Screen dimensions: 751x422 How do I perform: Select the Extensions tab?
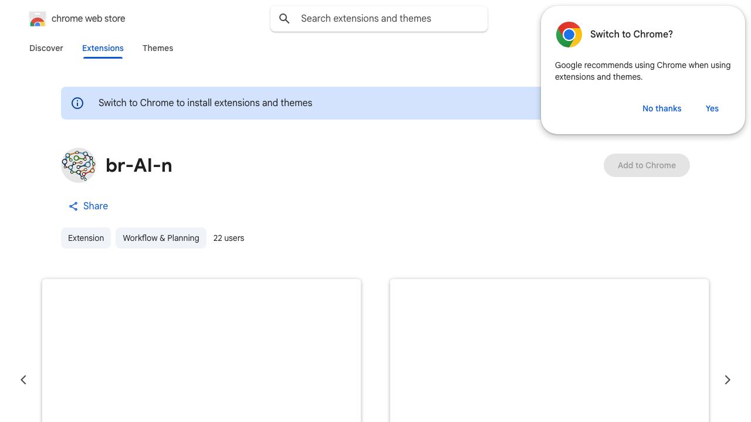point(103,48)
